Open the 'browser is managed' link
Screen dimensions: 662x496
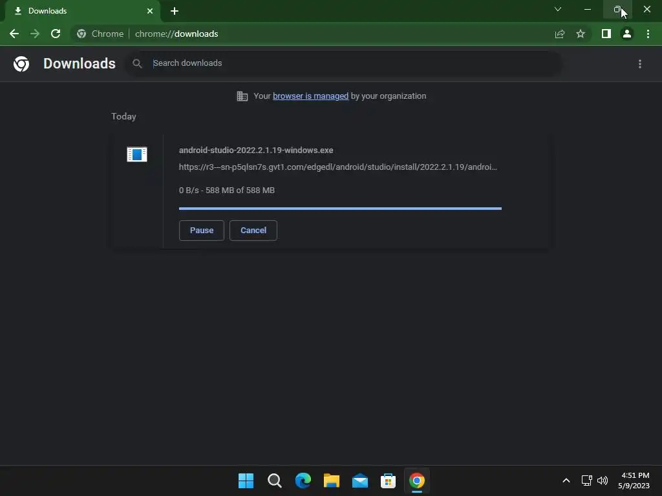(x=311, y=96)
